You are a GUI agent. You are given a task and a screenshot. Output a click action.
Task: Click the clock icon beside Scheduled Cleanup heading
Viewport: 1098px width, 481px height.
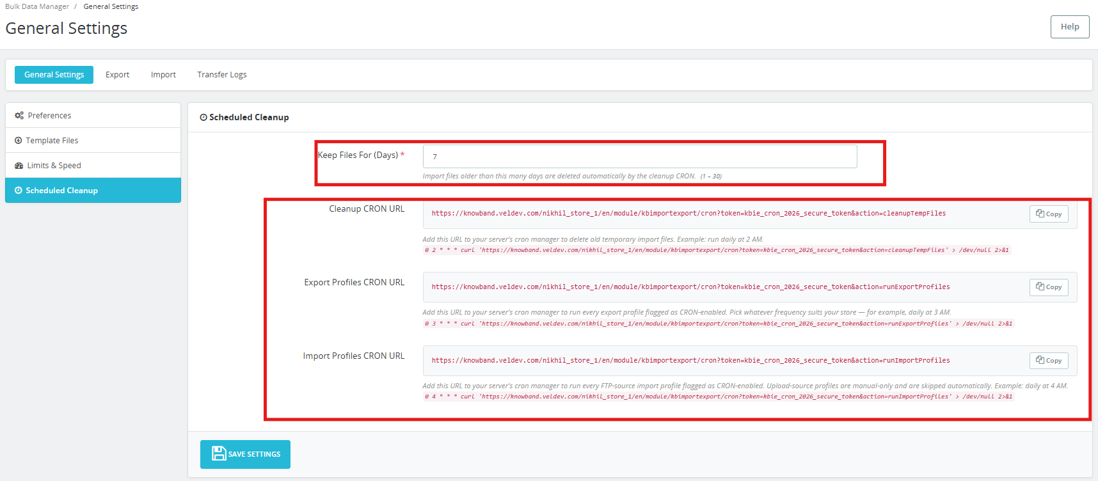pyautogui.click(x=203, y=118)
